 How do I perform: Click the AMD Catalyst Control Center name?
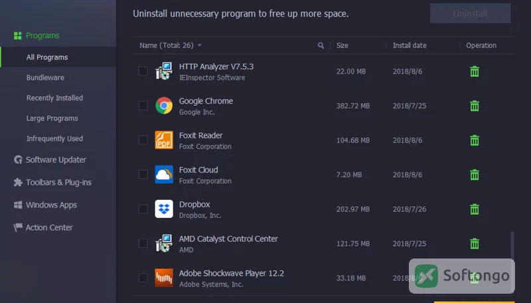228,239
